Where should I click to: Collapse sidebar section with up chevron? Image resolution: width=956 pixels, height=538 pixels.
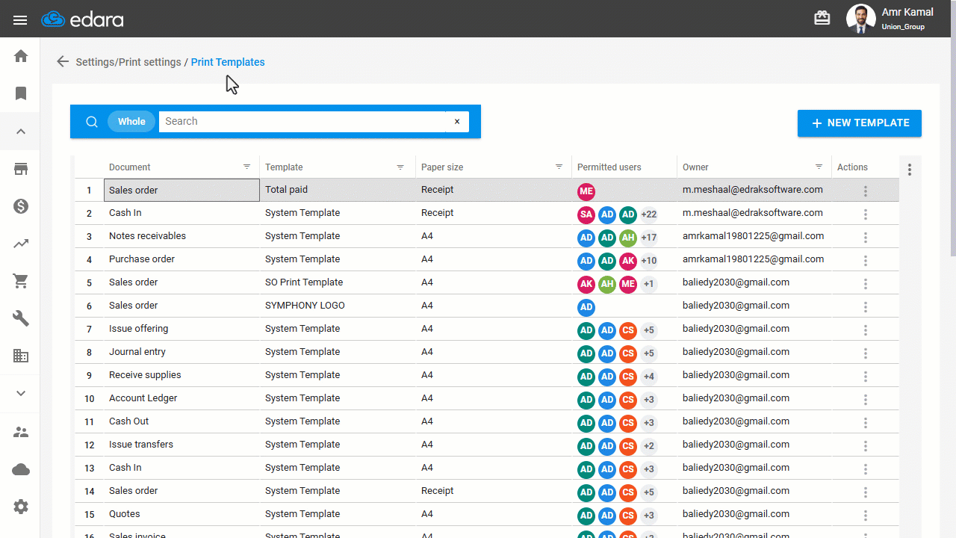(21, 132)
